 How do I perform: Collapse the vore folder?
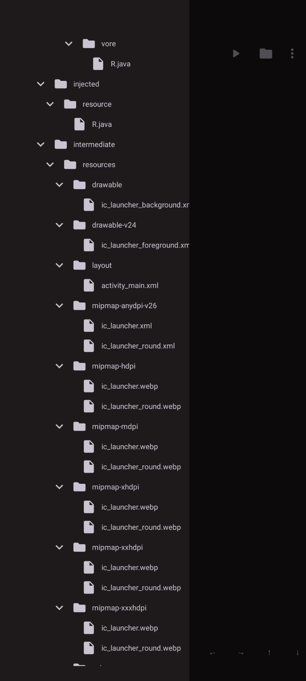coord(69,44)
